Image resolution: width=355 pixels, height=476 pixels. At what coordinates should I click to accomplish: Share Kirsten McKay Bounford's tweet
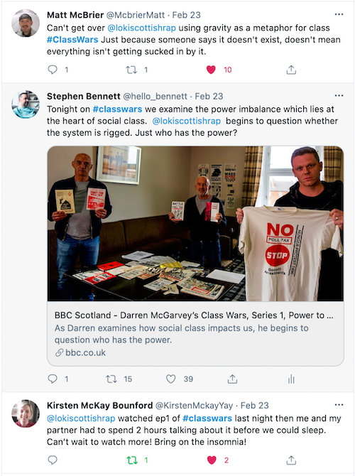click(291, 460)
